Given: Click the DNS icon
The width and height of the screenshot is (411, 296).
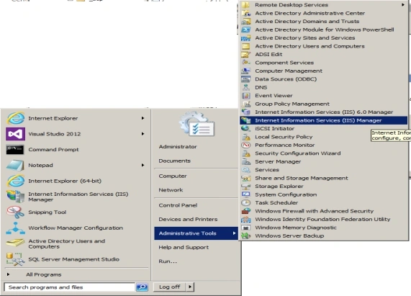Looking at the screenshot, I should point(246,87).
